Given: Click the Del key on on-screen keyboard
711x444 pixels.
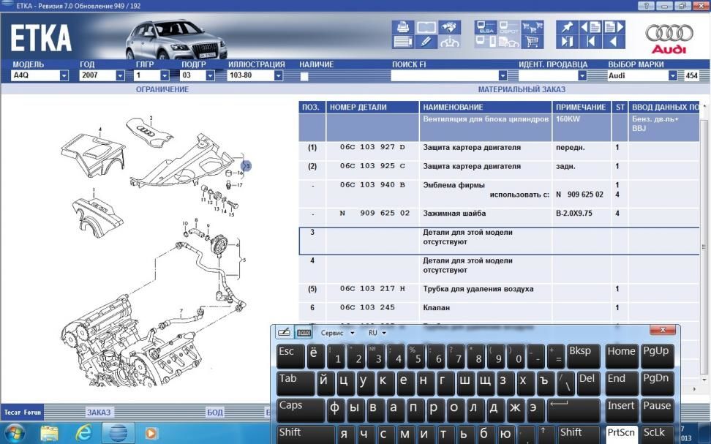Looking at the screenshot, I should [x=589, y=383].
